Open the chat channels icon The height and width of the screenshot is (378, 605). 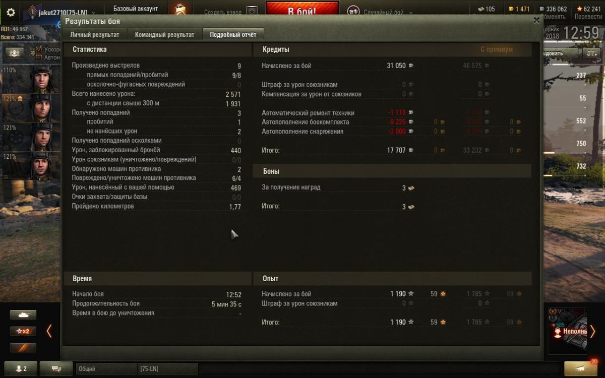(x=56, y=368)
